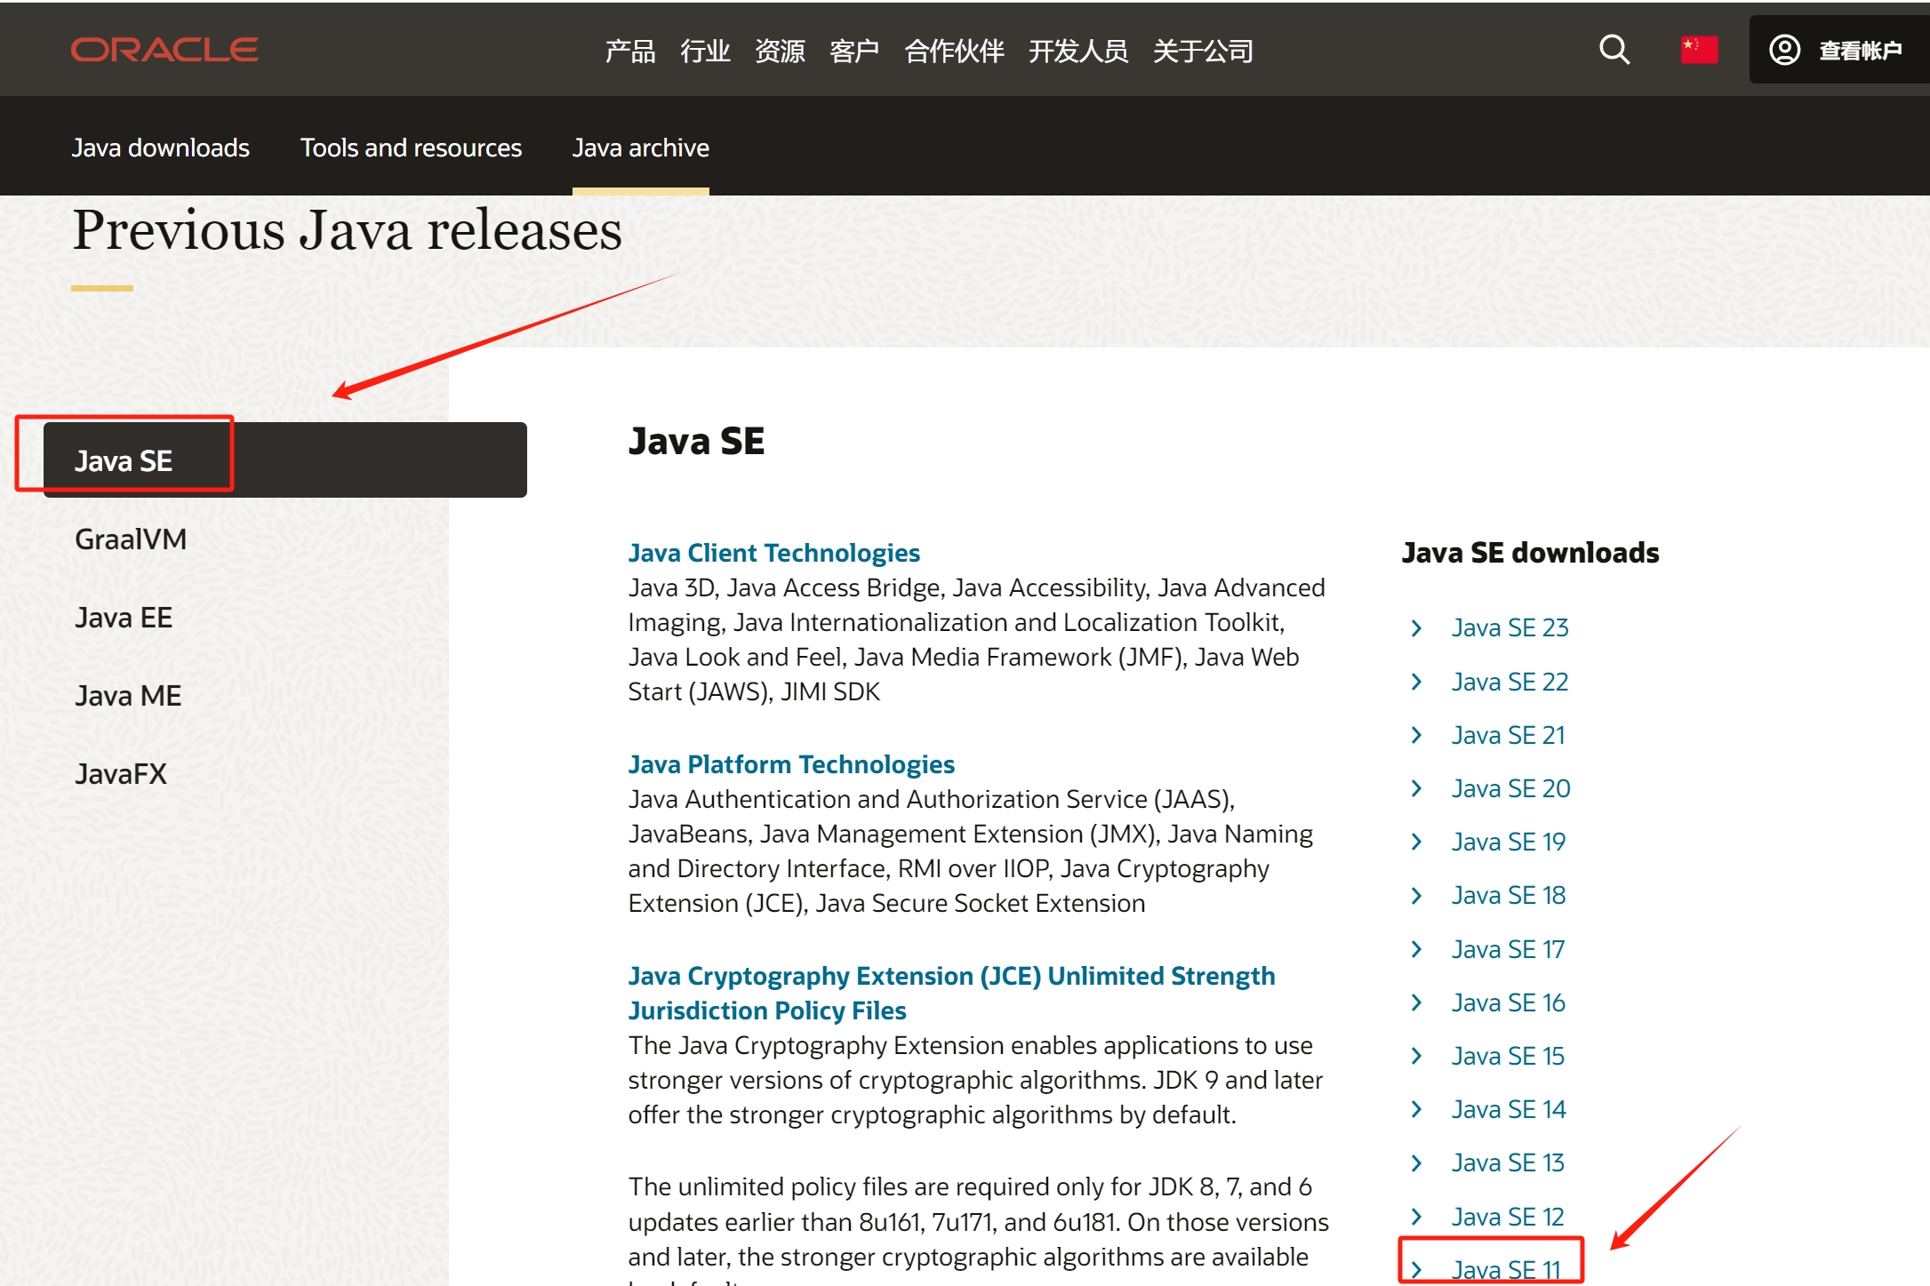Screen dimensions: 1930x1286
Task: Click chevron beside Java SE 13
Action: (1416, 1162)
